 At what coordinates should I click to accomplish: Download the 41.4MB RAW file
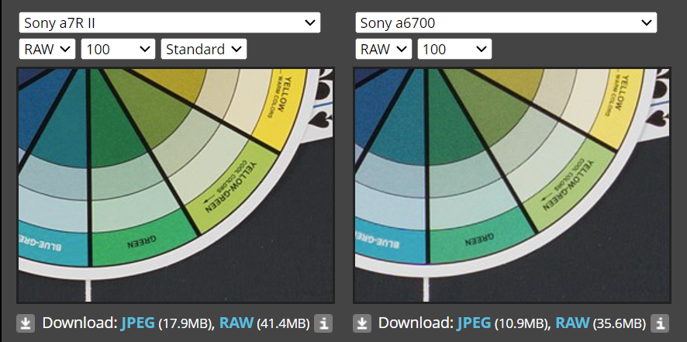(236, 323)
